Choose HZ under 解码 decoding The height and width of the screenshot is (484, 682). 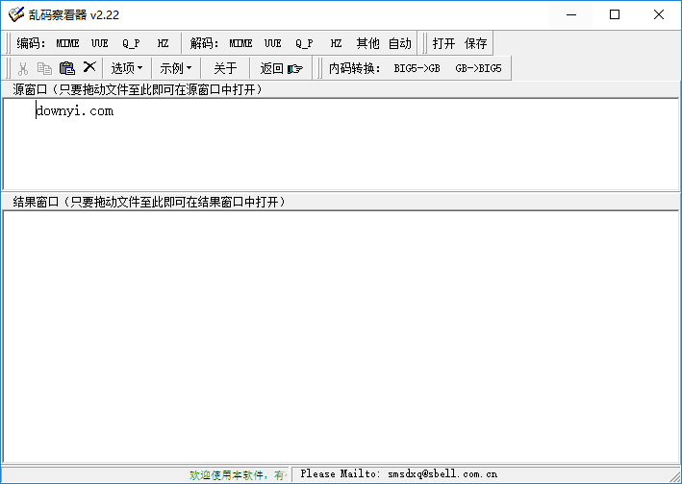point(336,43)
